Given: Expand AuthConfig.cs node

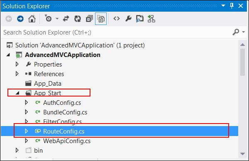Looking at the screenshot, I should 27,102.
